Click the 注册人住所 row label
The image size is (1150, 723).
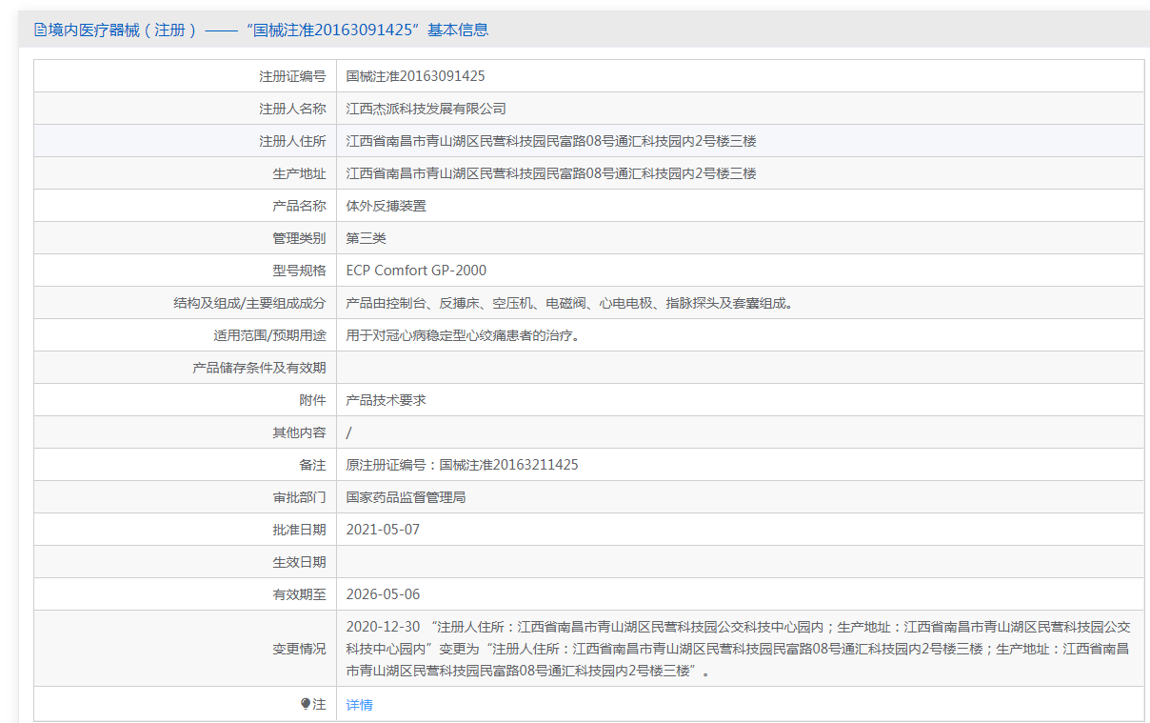[292, 141]
